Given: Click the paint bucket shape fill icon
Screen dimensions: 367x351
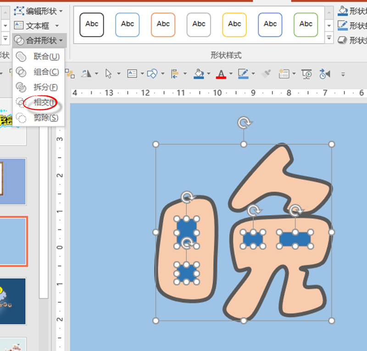Looking at the screenshot, I should [199, 74].
